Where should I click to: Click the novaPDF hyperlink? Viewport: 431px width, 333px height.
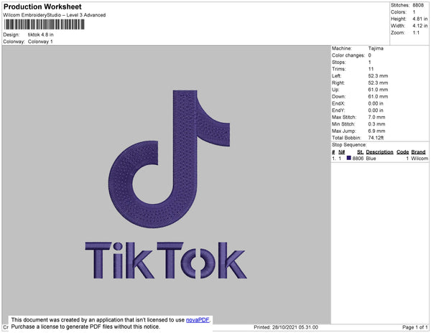pyautogui.click(x=198, y=320)
